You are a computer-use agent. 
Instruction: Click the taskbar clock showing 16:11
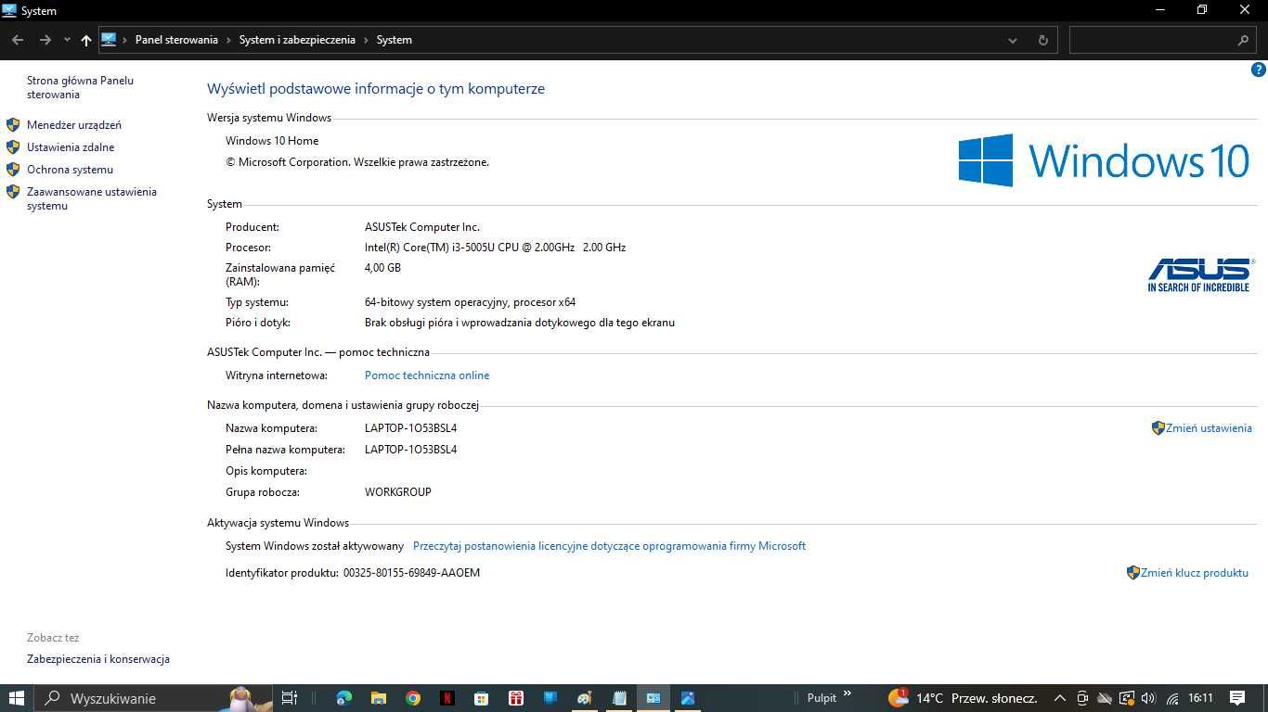click(1201, 698)
